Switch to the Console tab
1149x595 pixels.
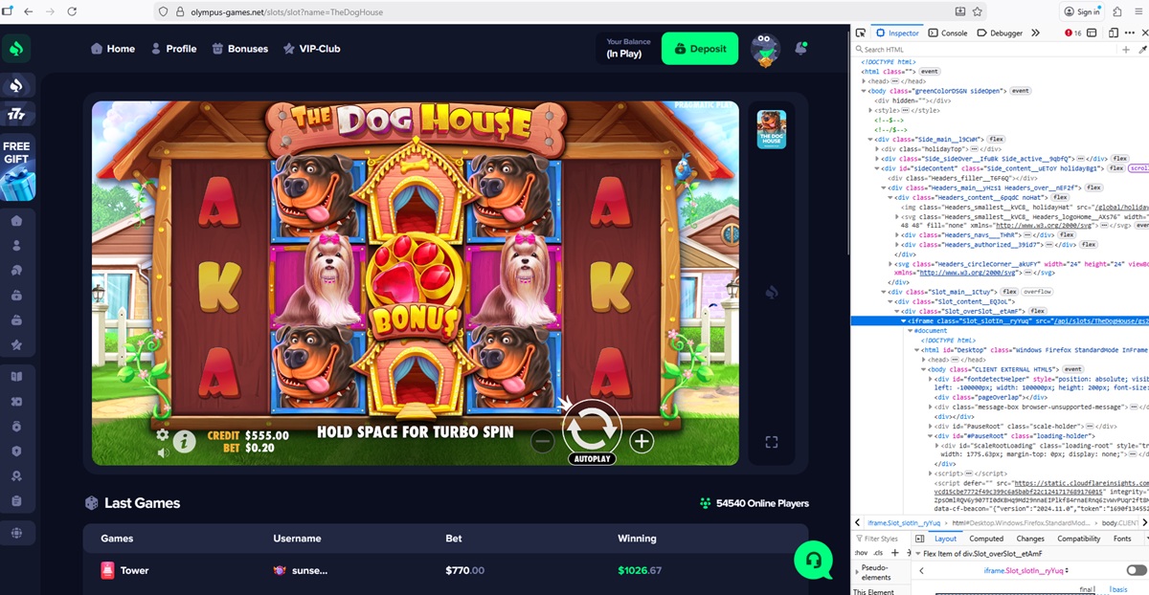pyautogui.click(x=947, y=33)
